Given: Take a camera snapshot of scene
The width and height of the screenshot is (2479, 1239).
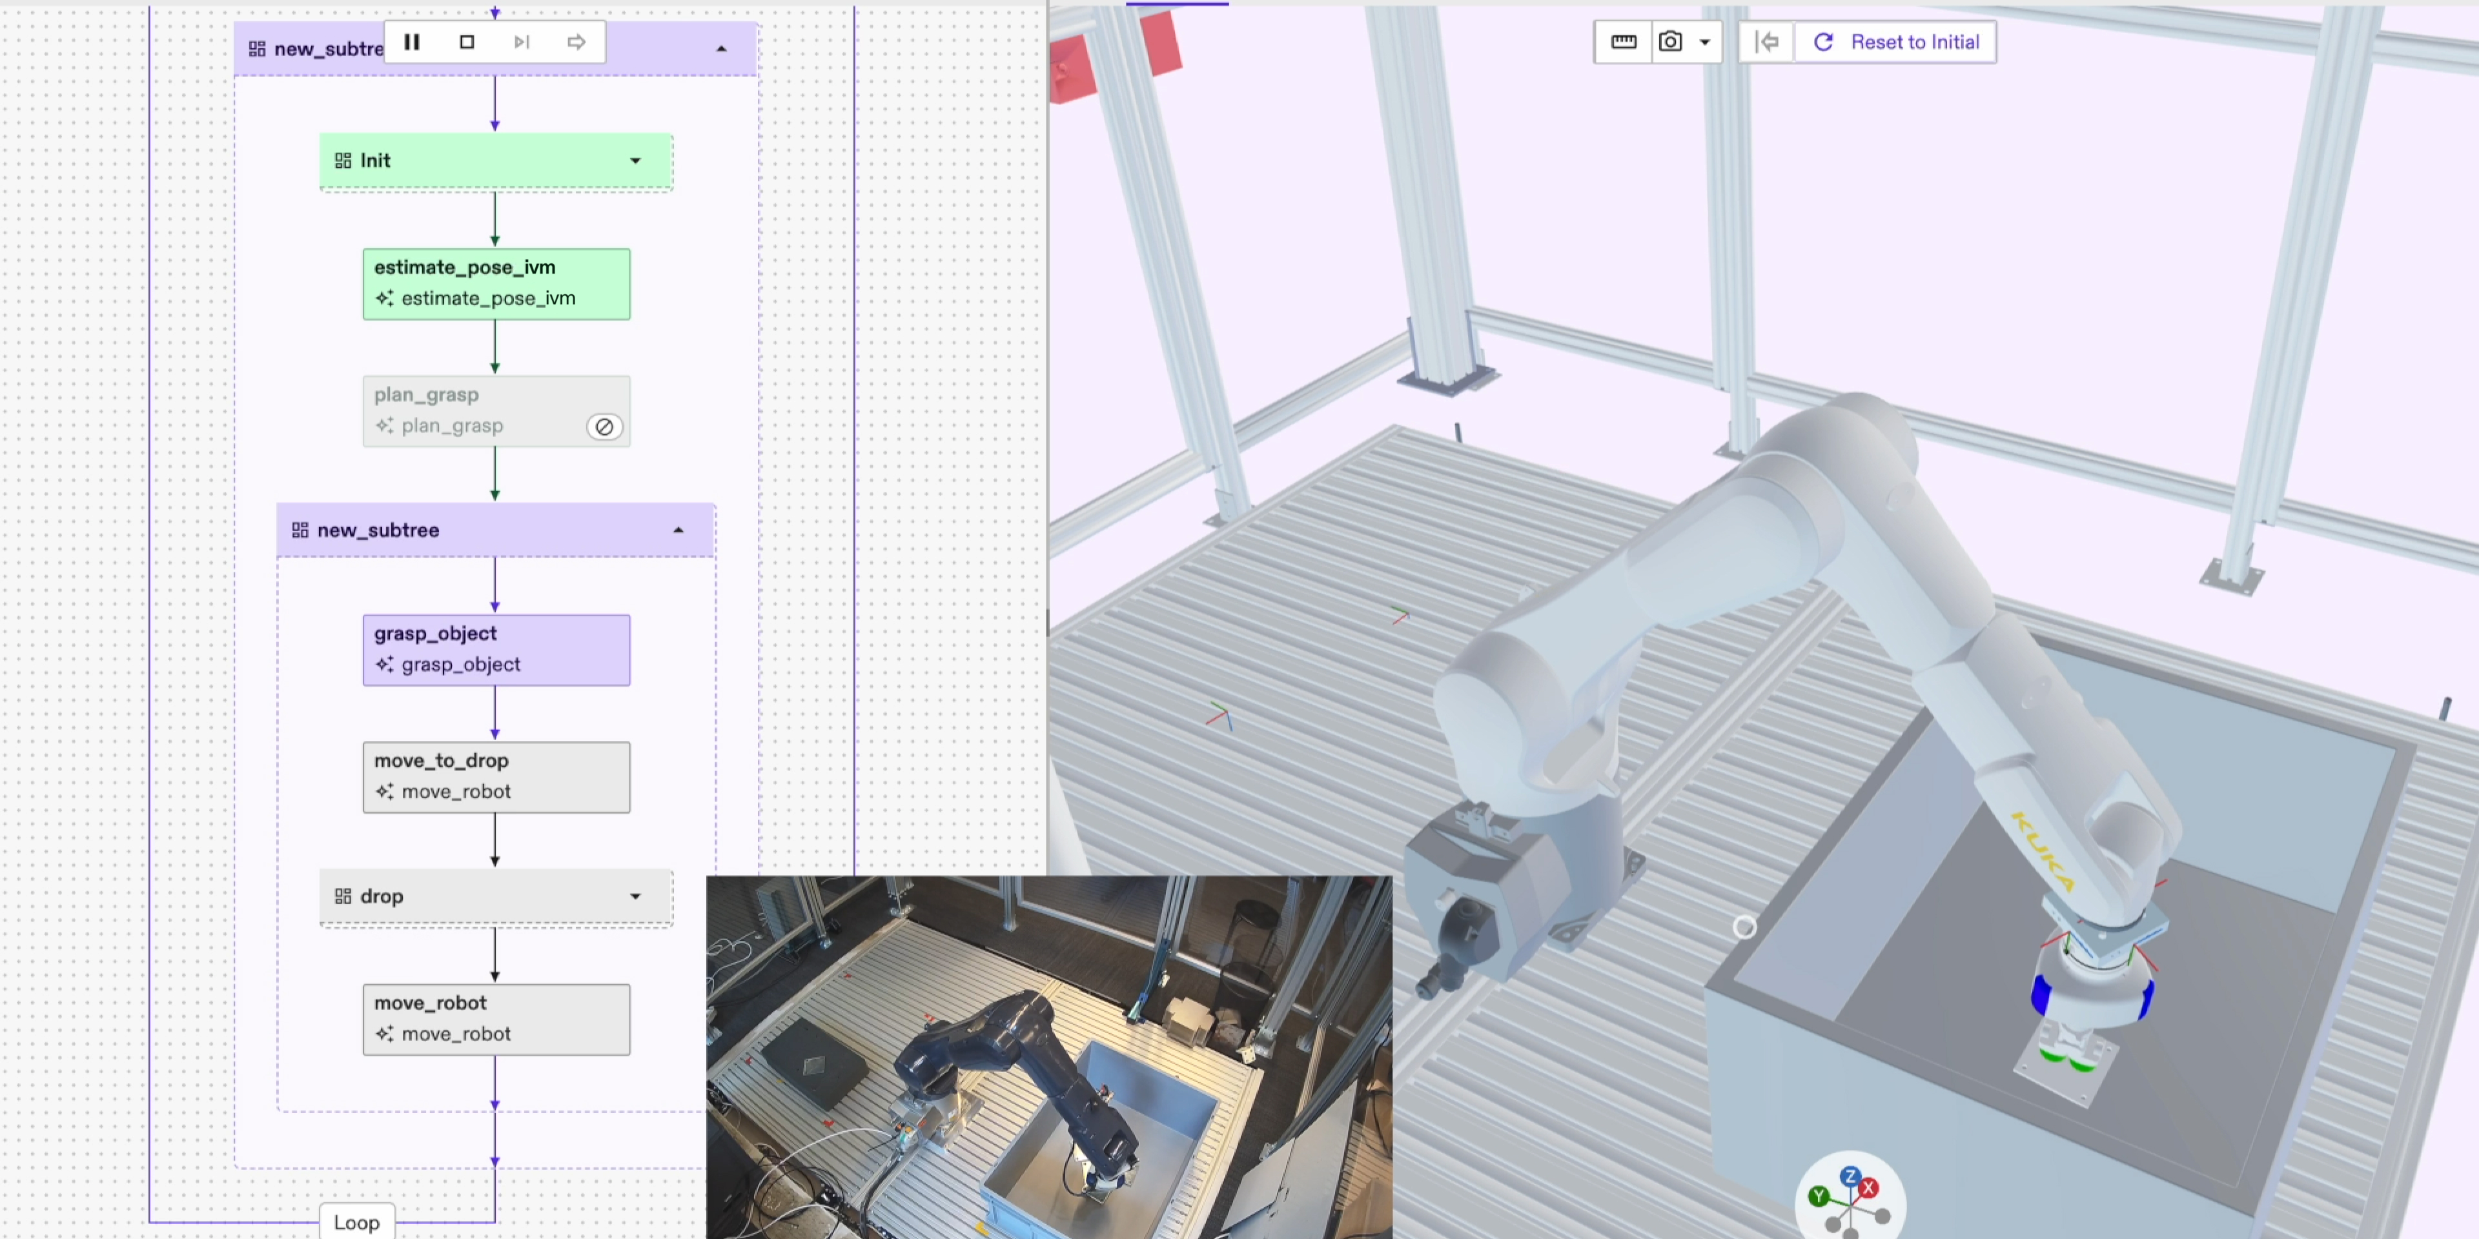Looking at the screenshot, I should point(1671,41).
